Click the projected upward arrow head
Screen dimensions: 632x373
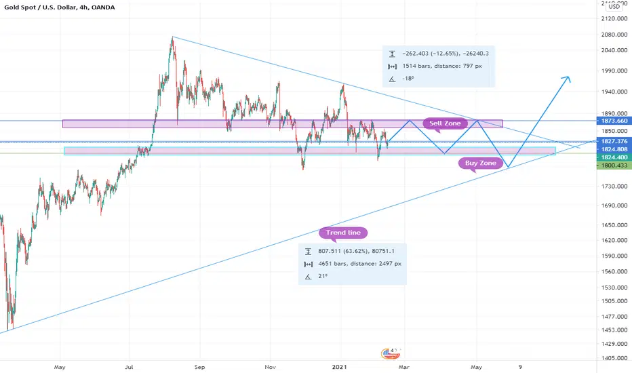566,79
